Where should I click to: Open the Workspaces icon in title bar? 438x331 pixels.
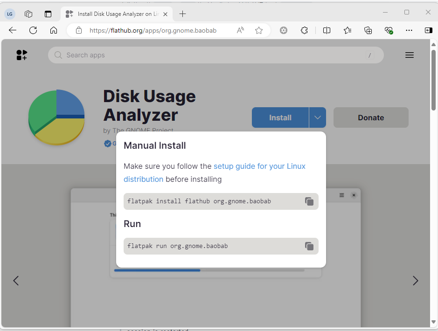pyautogui.click(x=28, y=14)
